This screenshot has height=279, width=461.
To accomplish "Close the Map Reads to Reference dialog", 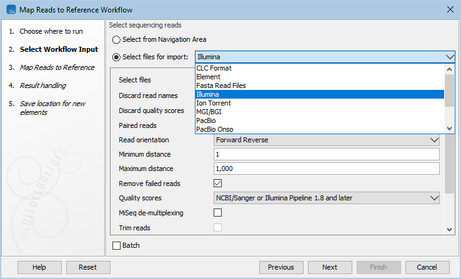I will point(449,9).
